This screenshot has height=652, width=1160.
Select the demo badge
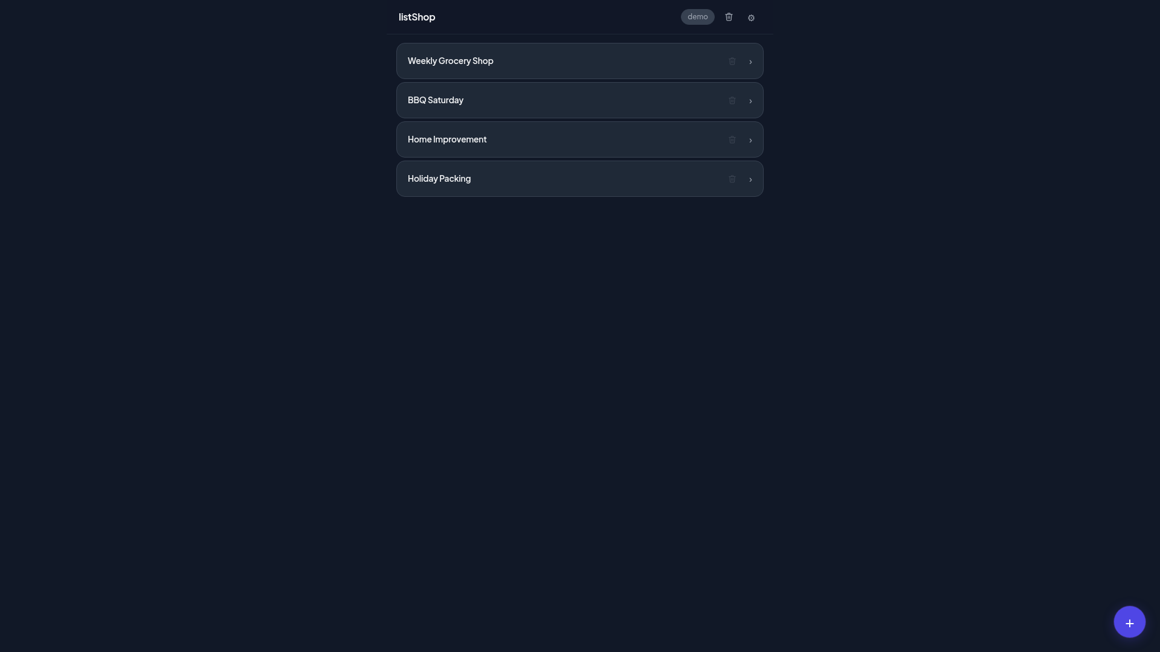coord(697,16)
